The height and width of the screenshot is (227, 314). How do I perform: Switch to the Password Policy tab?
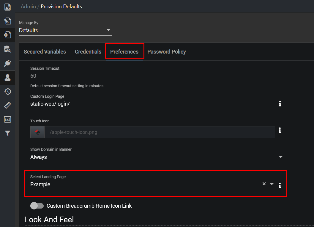coord(167,52)
